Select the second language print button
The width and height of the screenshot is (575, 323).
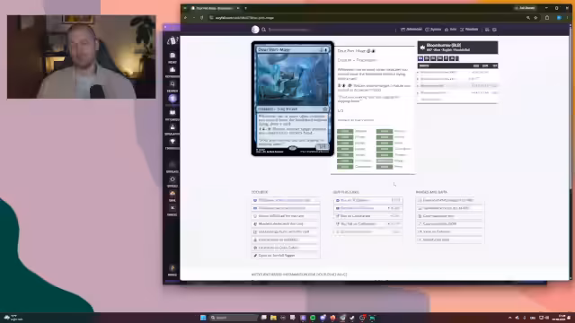[x=427, y=58]
